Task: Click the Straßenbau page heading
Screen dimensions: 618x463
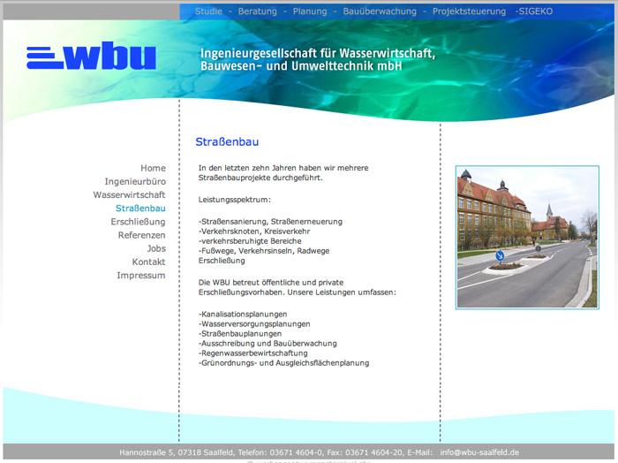Action: click(x=227, y=141)
